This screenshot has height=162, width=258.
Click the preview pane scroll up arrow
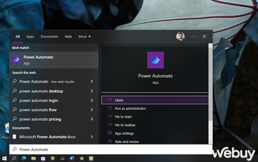[210, 46]
